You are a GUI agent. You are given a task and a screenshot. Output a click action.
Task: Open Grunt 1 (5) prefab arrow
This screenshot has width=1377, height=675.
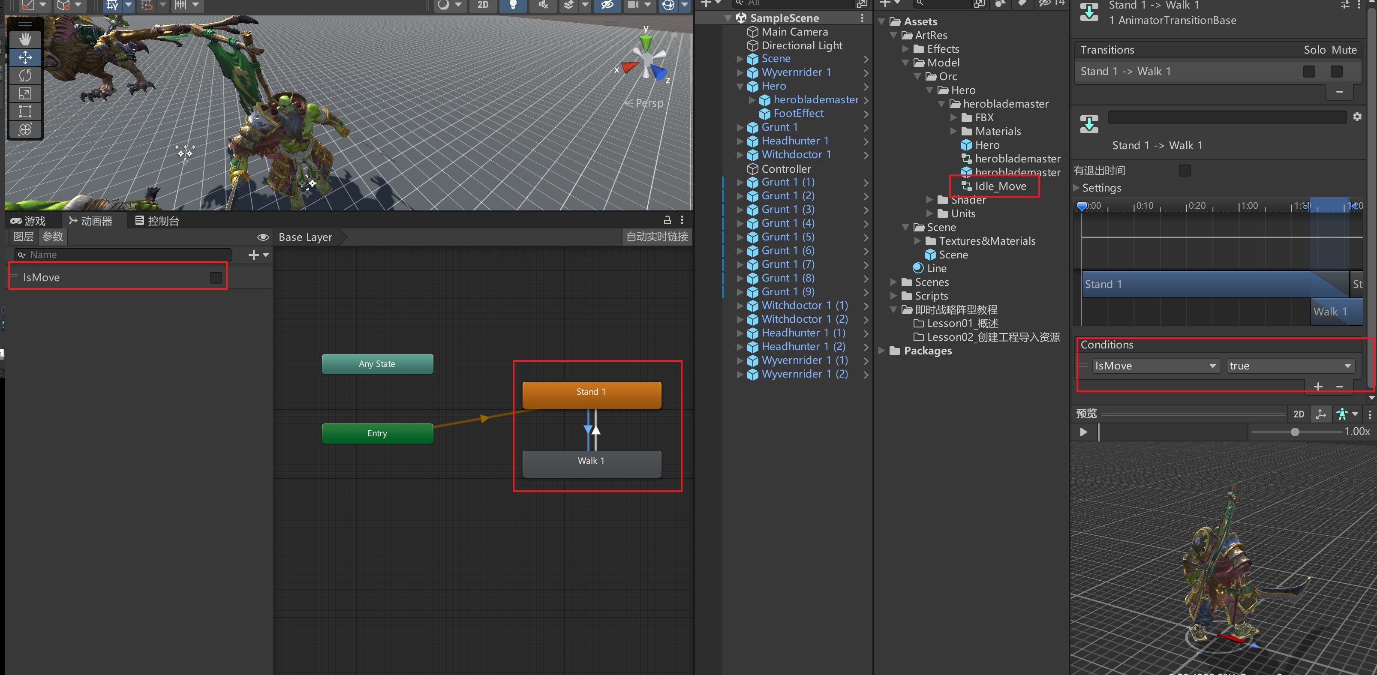click(866, 237)
